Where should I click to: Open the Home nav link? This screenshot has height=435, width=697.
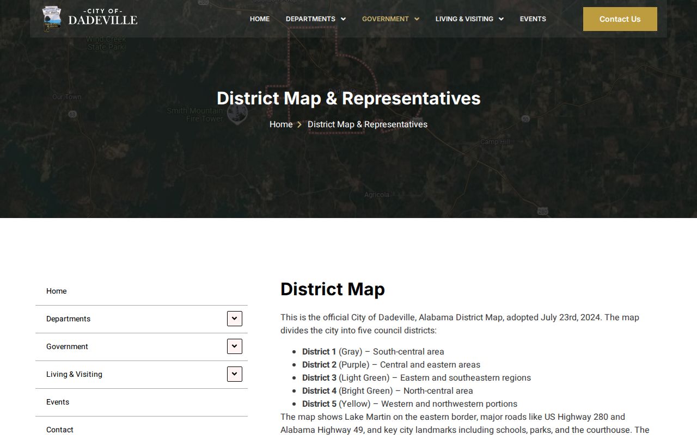click(x=260, y=19)
